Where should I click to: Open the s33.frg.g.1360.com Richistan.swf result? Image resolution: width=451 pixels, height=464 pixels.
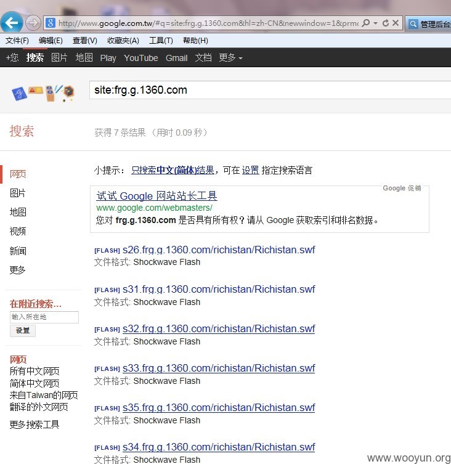219,368
